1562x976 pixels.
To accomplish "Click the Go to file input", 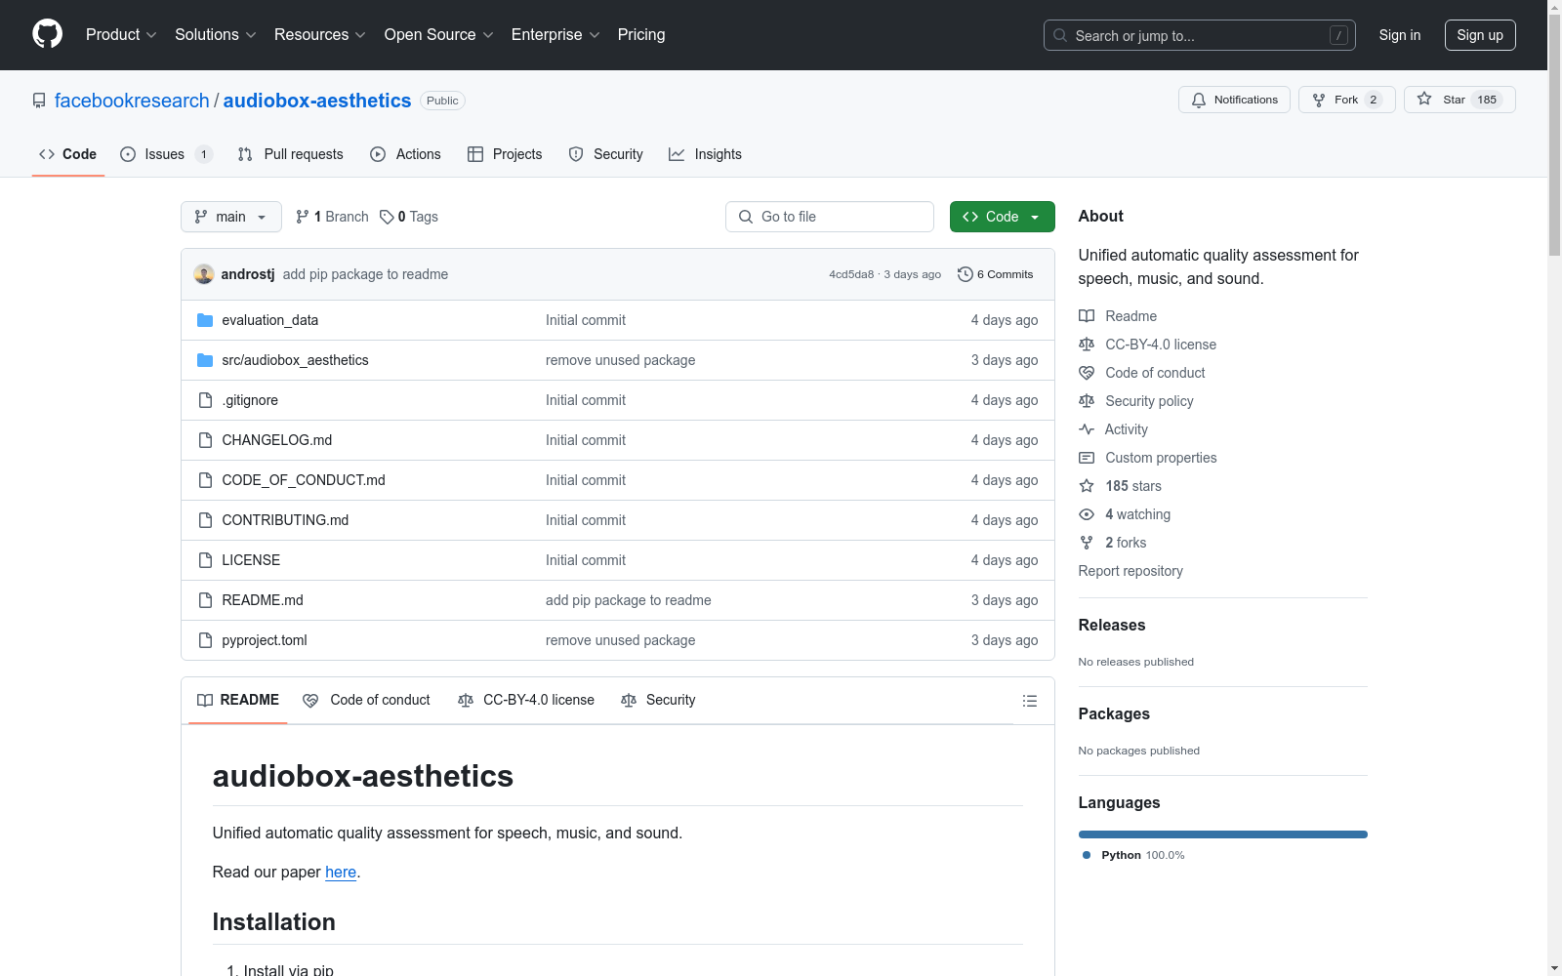I will pos(830,217).
